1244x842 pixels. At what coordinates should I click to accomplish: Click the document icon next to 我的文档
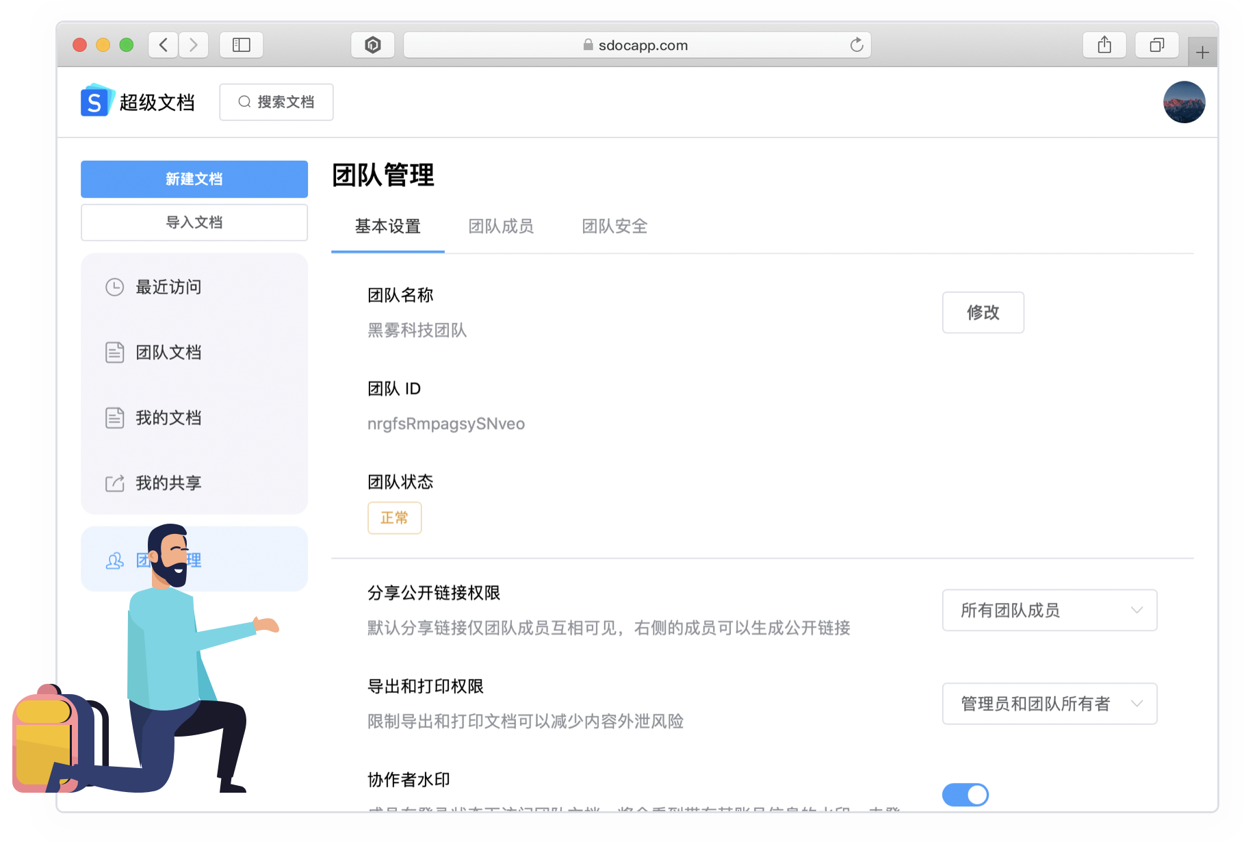pyautogui.click(x=114, y=418)
